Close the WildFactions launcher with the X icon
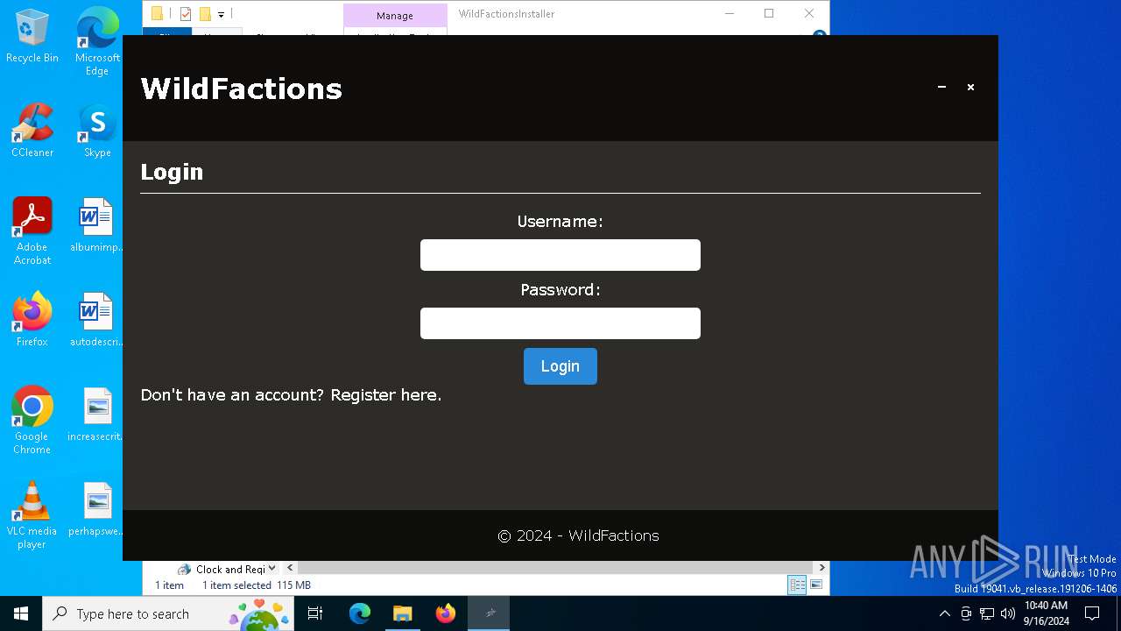The height and width of the screenshot is (631, 1121). (970, 87)
